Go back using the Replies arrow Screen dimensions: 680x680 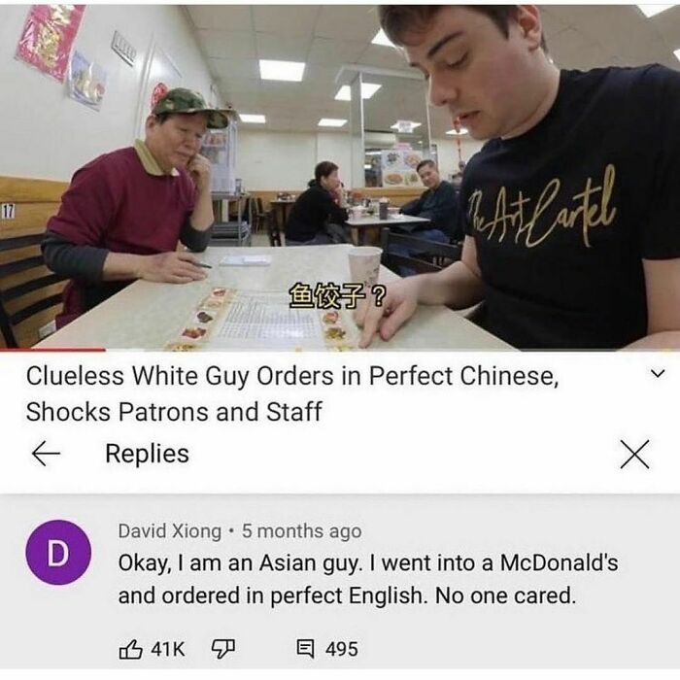(46, 454)
